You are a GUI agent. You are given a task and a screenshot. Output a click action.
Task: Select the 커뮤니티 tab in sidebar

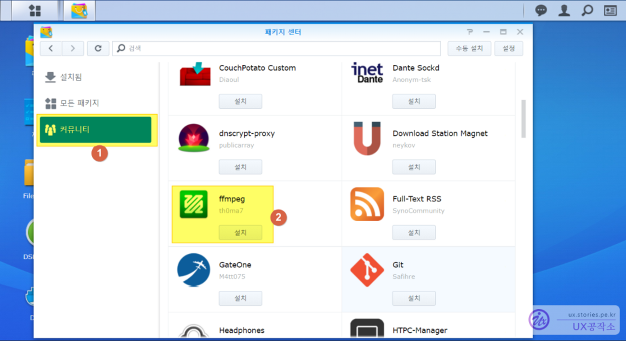click(96, 130)
